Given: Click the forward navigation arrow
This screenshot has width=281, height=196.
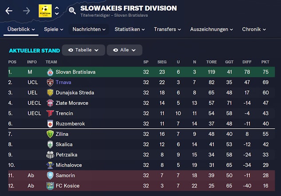Looking at the screenshot, I should pos(26,11).
